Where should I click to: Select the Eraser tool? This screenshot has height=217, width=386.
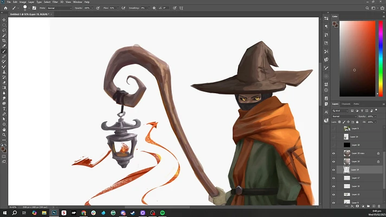[4, 82]
